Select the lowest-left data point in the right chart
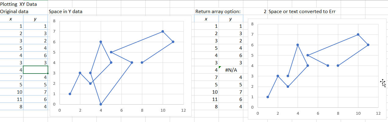This screenshot has height=122, width=388. (268, 97)
